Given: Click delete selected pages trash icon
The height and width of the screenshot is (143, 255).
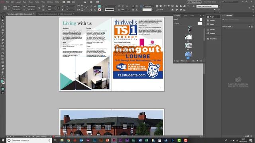Looking at the screenshot, I should [x=201, y=61].
